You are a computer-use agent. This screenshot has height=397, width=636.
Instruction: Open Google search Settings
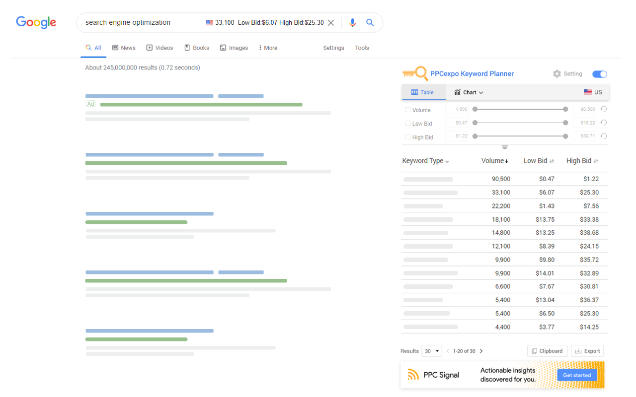333,48
